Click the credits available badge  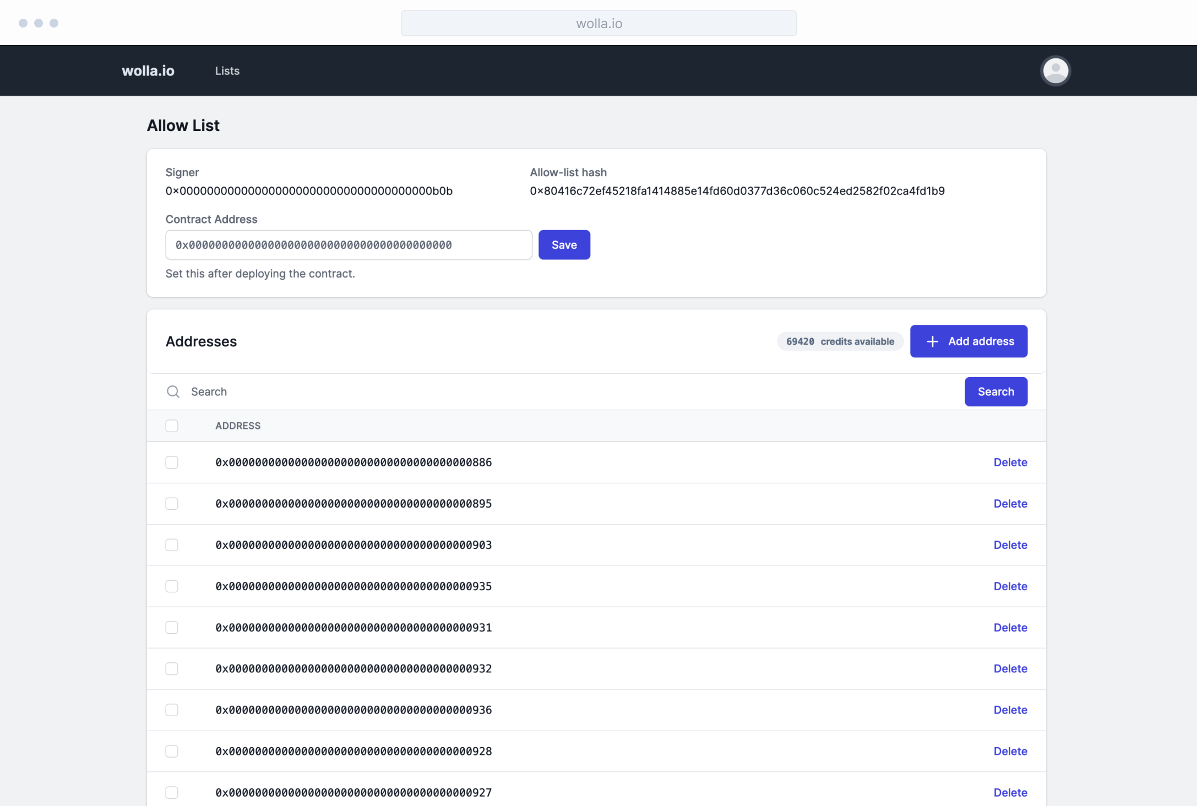pyautogui.click(x=840, y=341)
